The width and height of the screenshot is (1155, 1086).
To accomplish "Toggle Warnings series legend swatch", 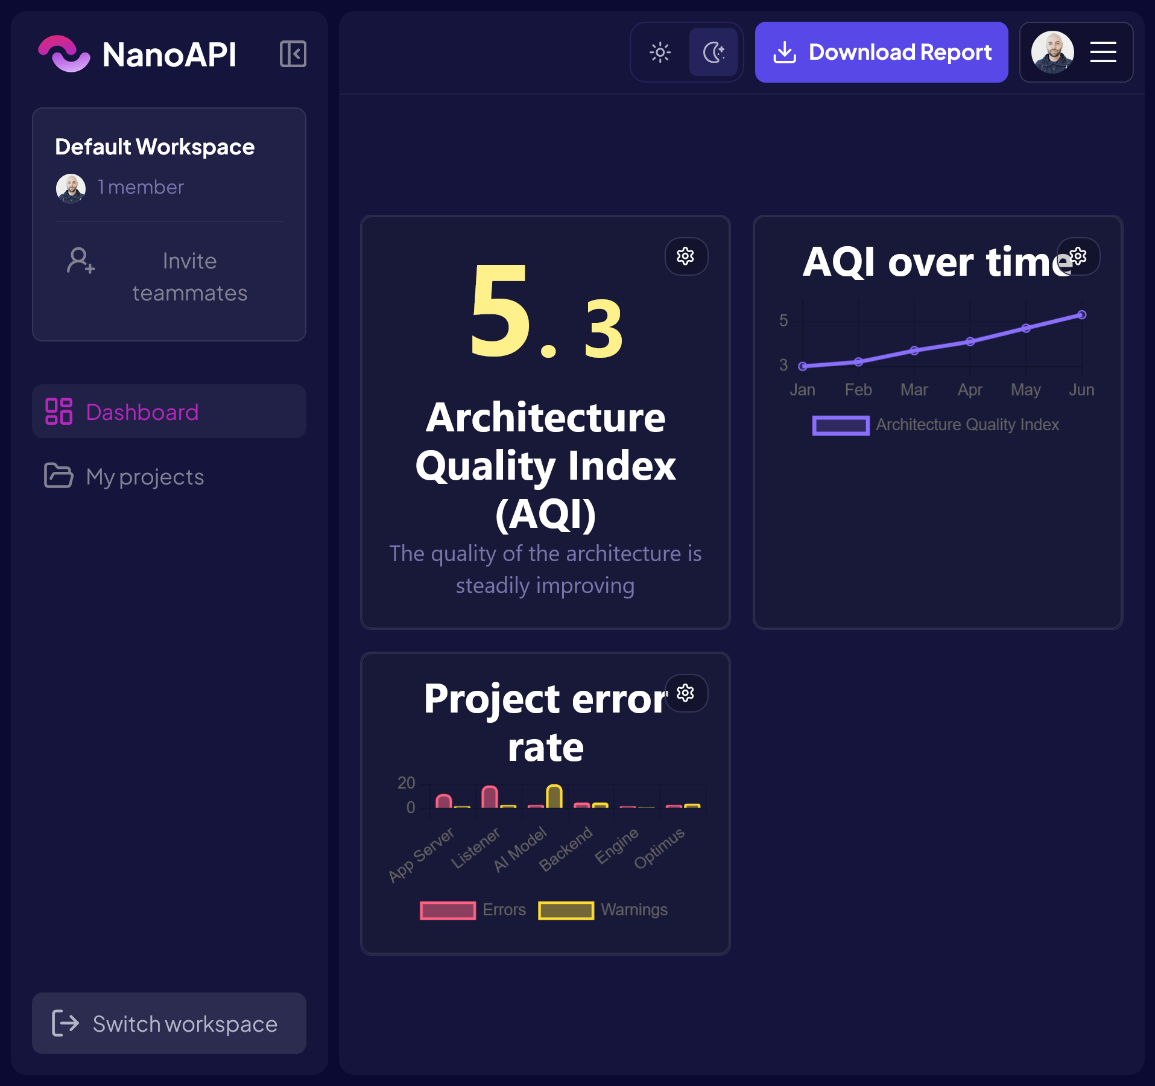I will pyautogui.click(x=566, y=910).
